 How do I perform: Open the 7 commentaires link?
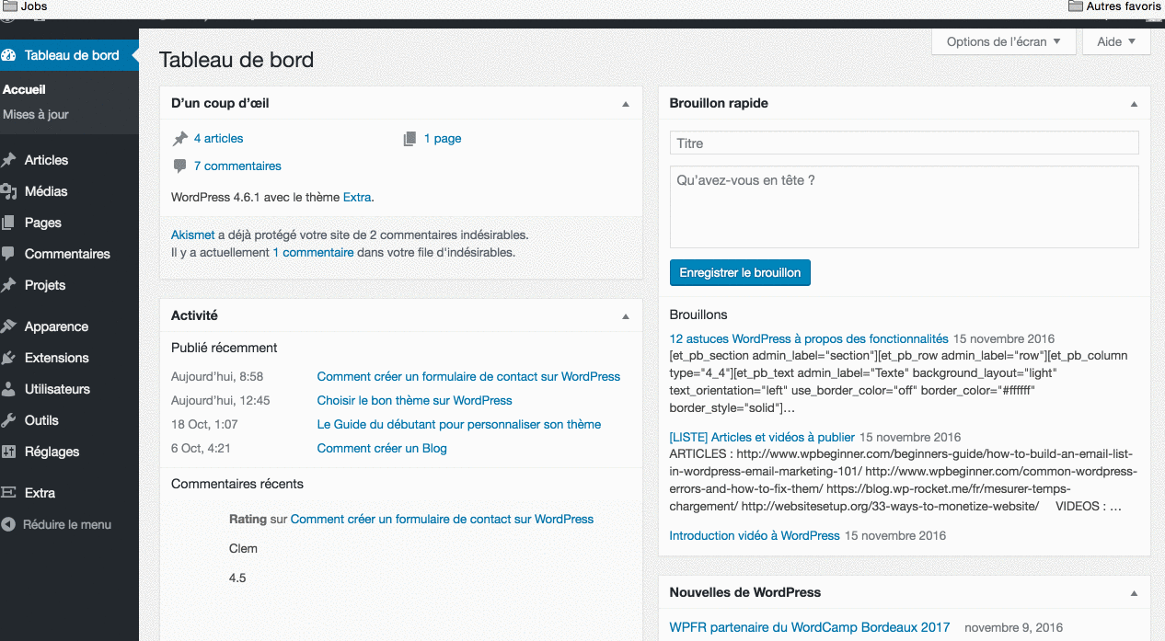point(237,166)
